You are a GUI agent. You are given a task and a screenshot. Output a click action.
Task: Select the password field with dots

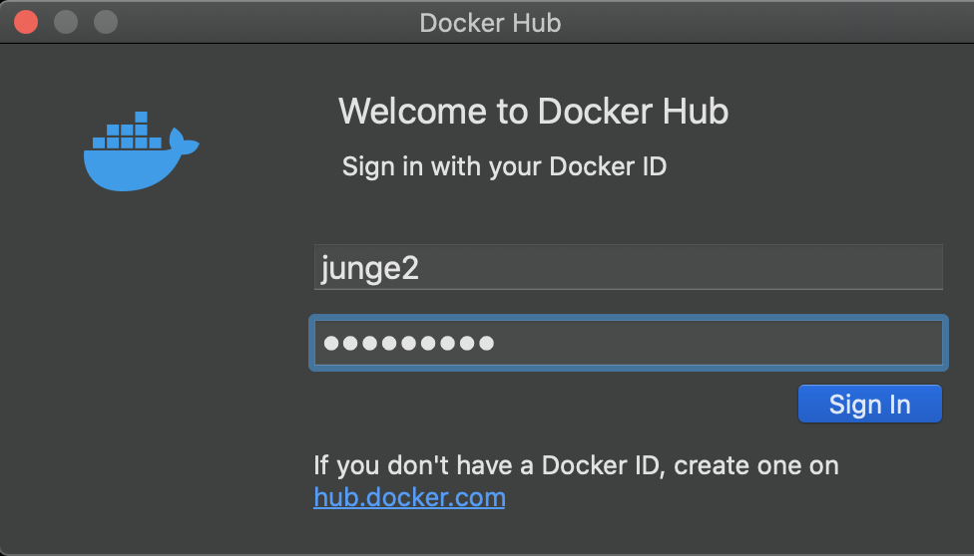(628, 343)
